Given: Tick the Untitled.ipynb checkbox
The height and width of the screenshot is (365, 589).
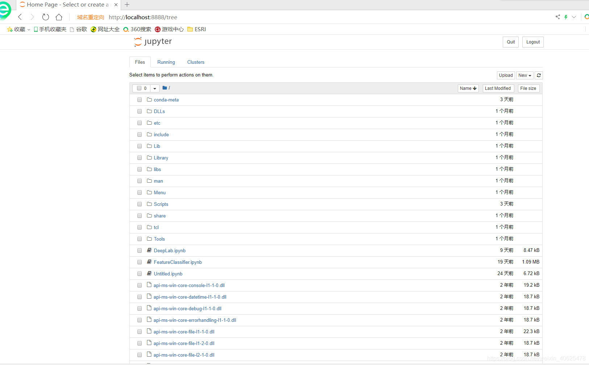Looking at the screenshot, I should coord(140,274).
